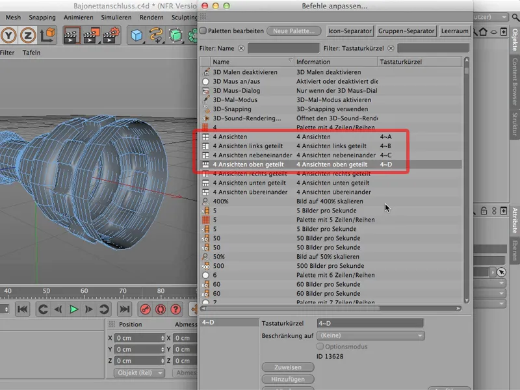Sort list by Information column header
Screen dimensions: 520x390
click(335, 62)
